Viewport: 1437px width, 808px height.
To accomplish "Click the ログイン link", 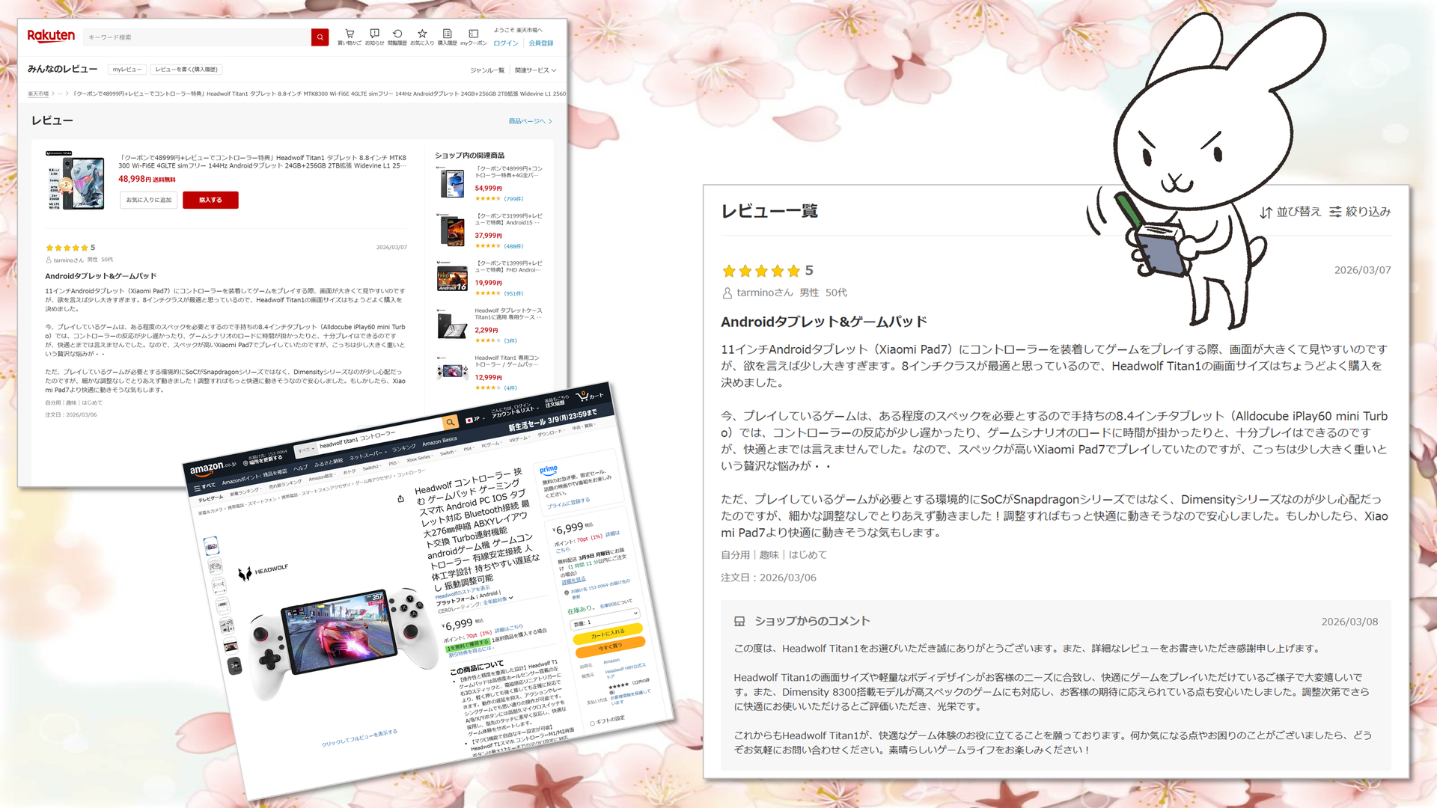I will click(505, 43).
